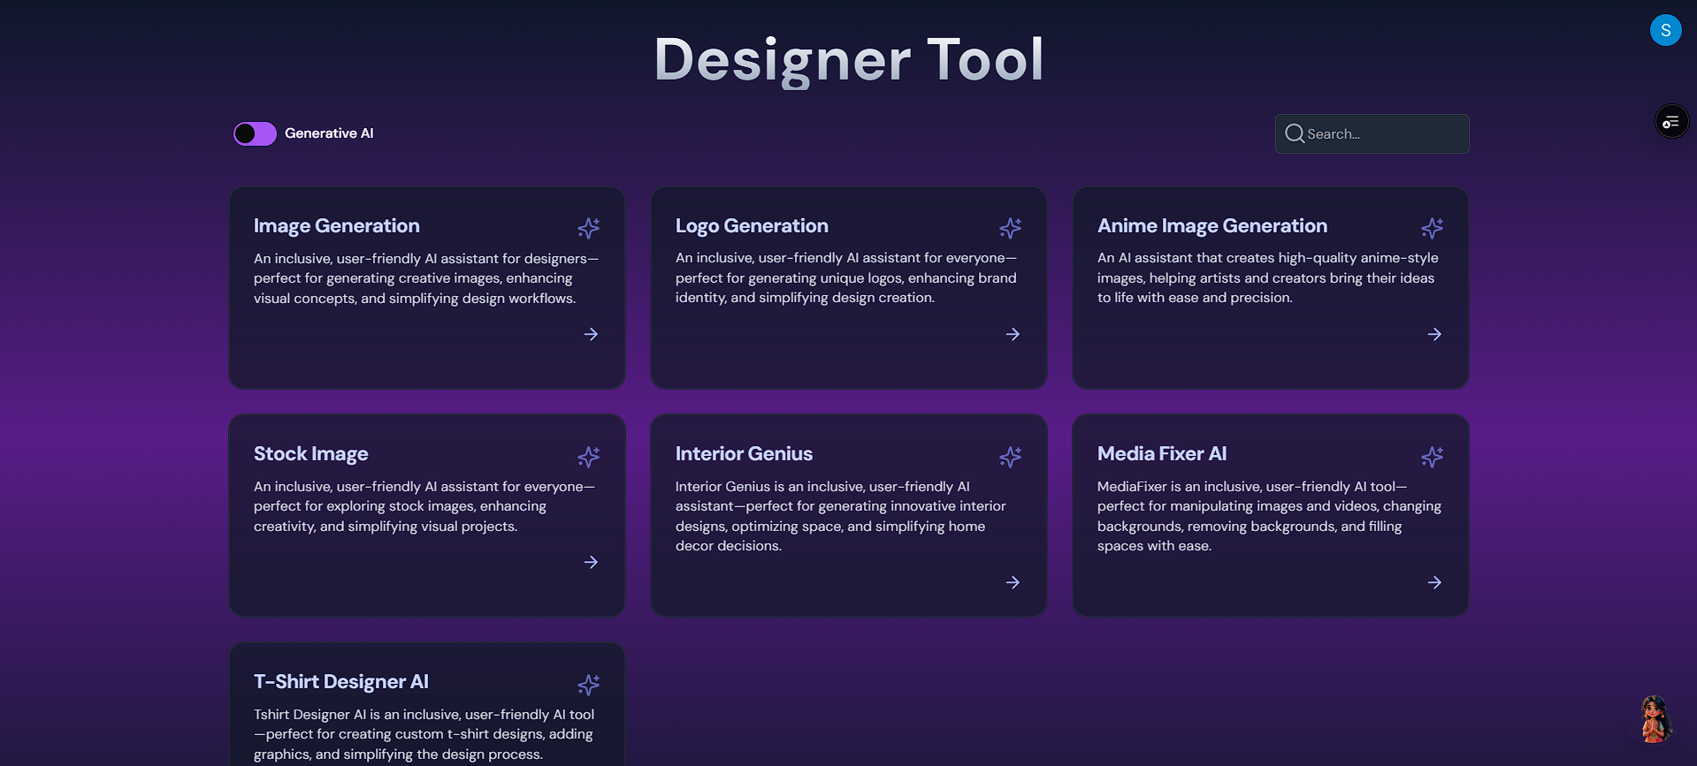
Task: Select the Image Generation card title
Action: [337, 226]
